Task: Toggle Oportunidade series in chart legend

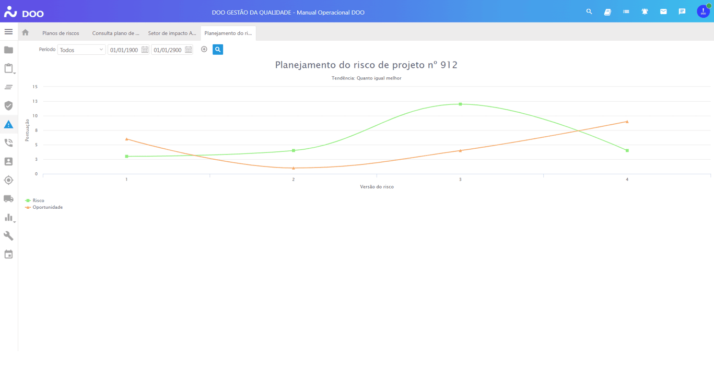Action: coord(46,207)
